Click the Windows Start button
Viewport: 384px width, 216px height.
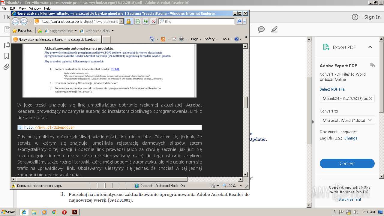[9, 212]
